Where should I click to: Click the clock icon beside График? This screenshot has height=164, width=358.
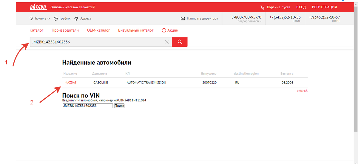56,18
